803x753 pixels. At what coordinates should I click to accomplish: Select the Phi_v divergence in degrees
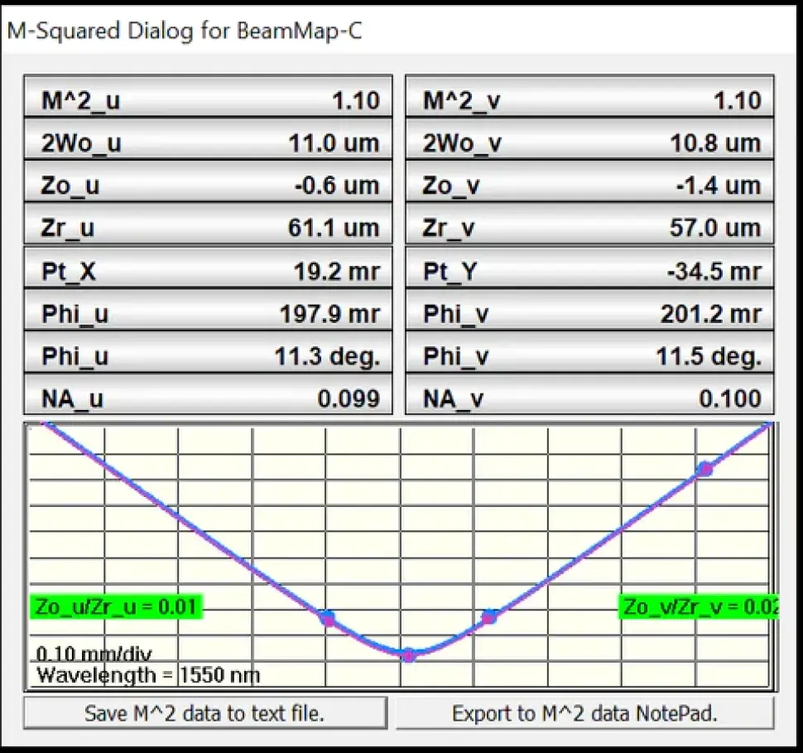pyautogui.click(x=588, y=356)
